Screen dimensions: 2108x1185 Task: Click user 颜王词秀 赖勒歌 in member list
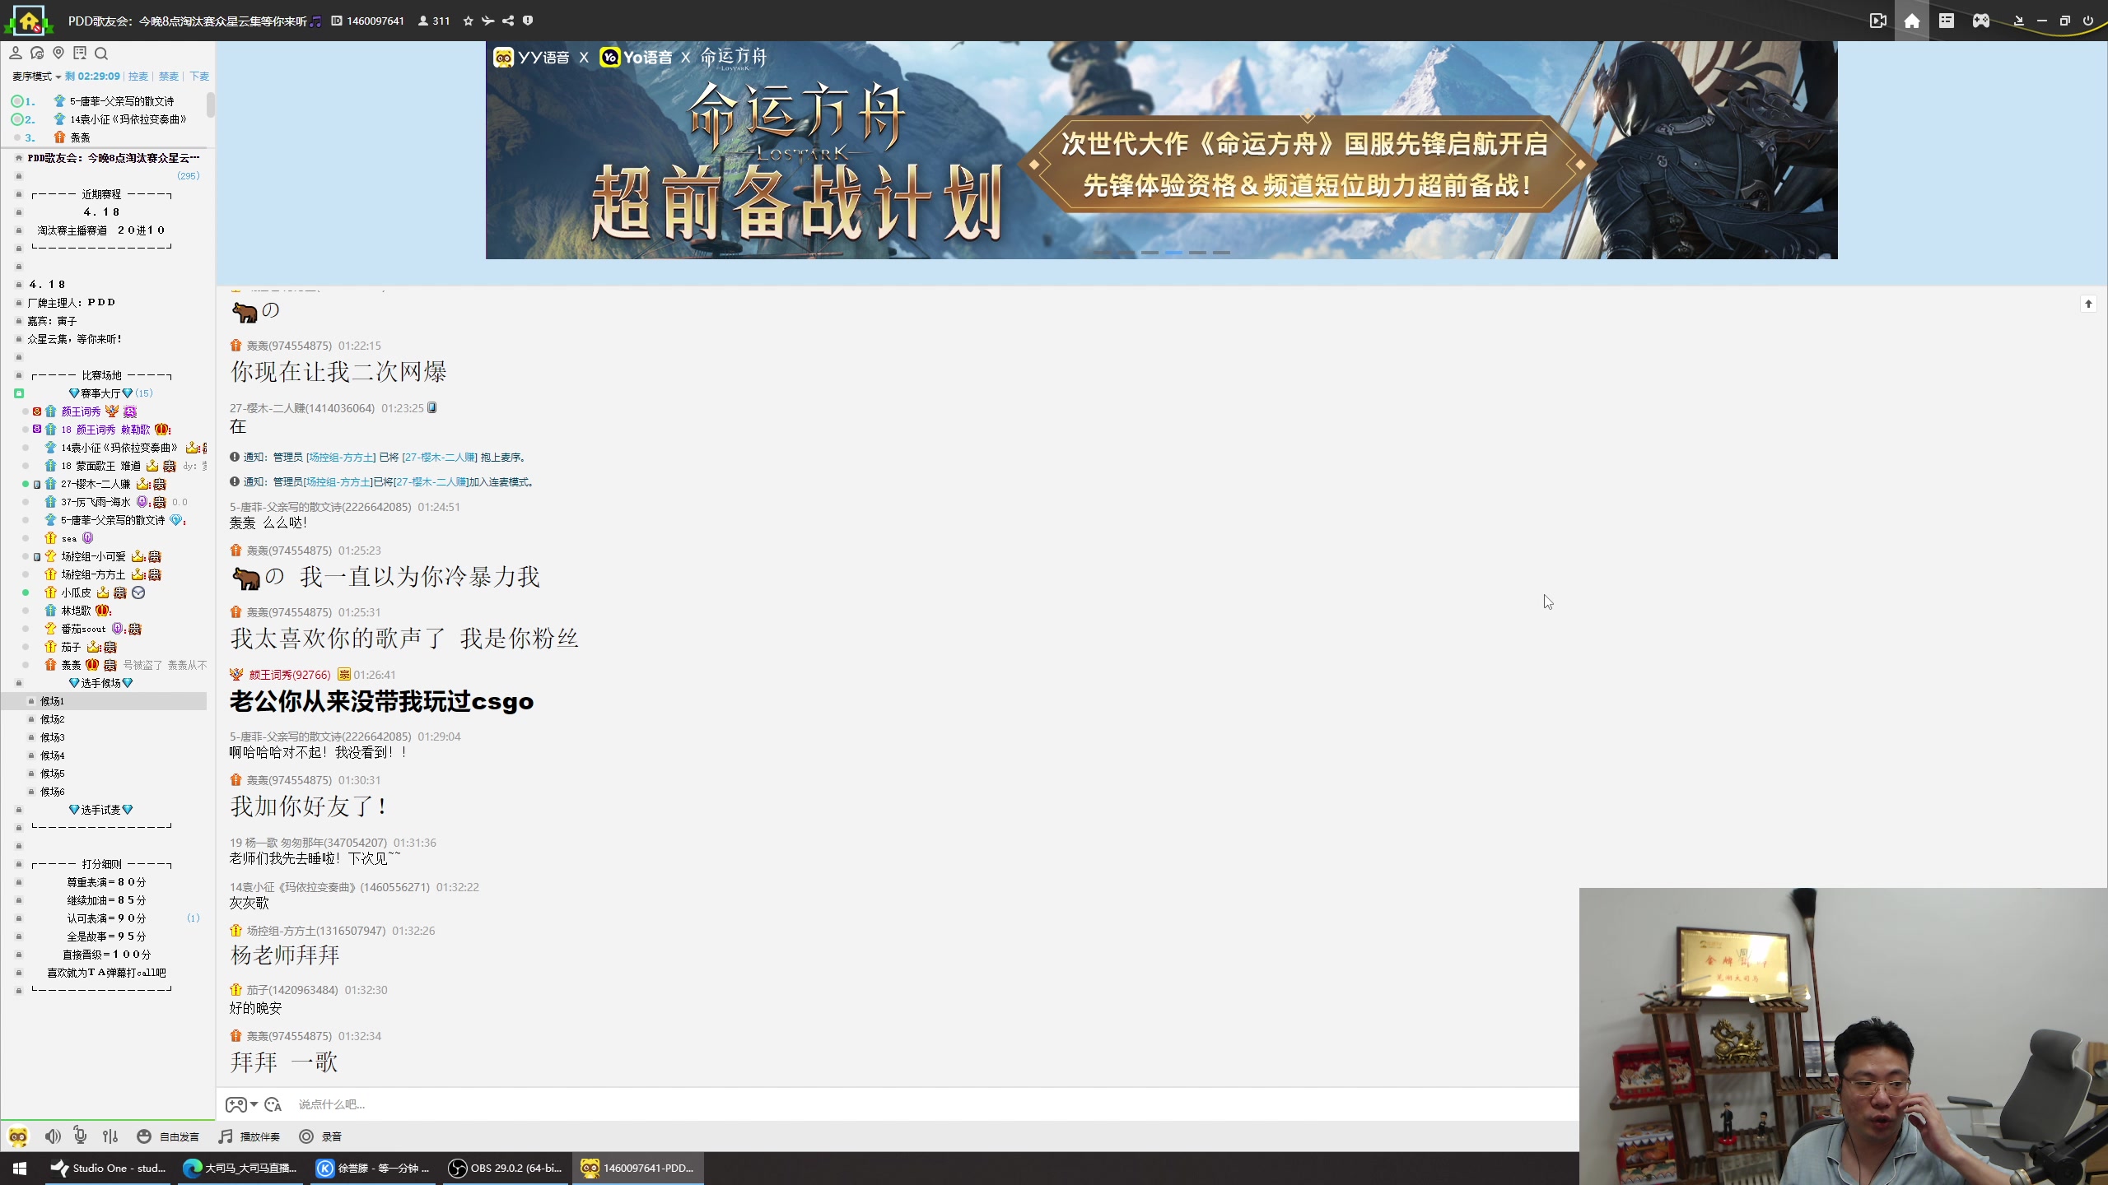[105, 430]
